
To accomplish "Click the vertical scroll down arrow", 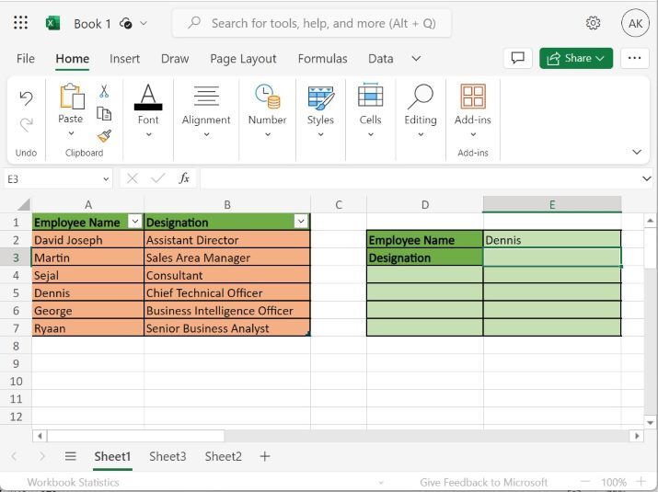I will 650,422.
